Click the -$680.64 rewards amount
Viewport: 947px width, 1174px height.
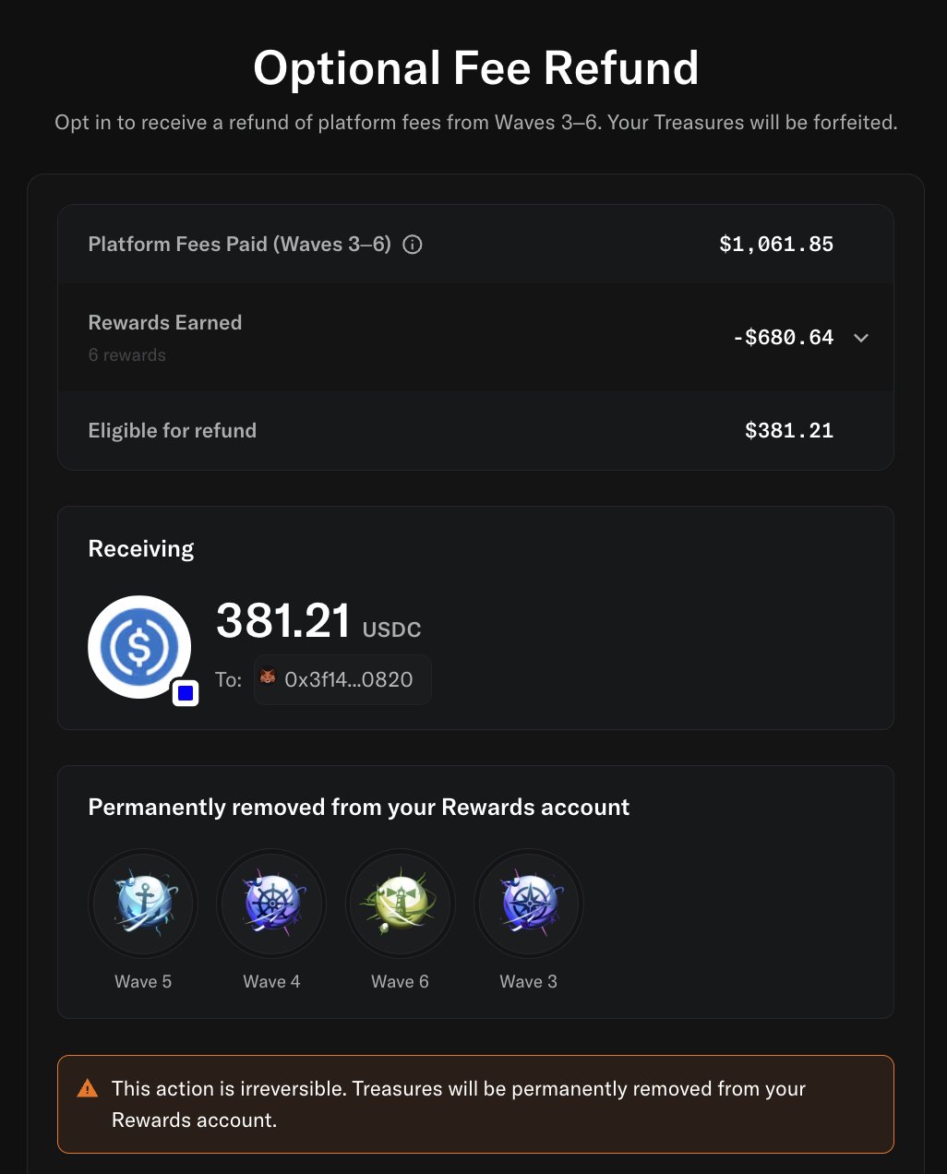pyautogui.click(x=784, y=338)
